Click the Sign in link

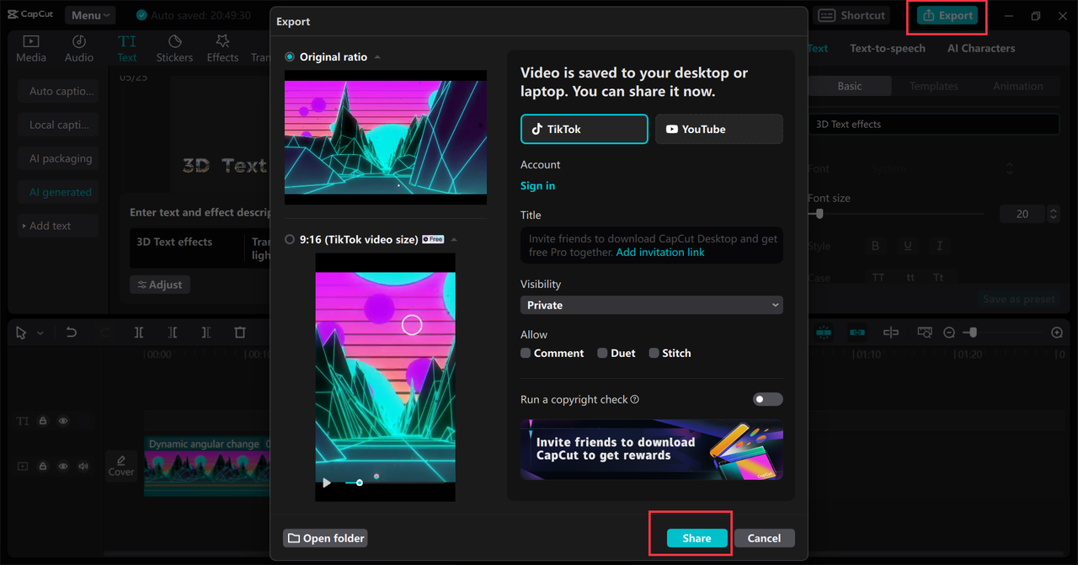pos(537,186)
